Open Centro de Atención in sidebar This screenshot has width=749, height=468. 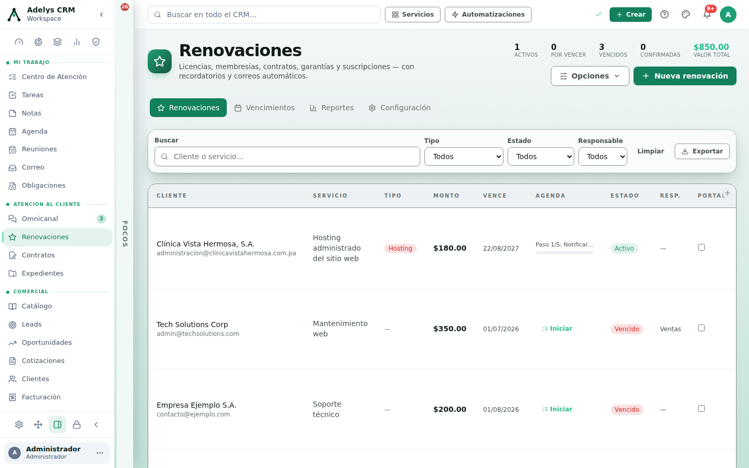pyautogui.click(x=57, y=77)
